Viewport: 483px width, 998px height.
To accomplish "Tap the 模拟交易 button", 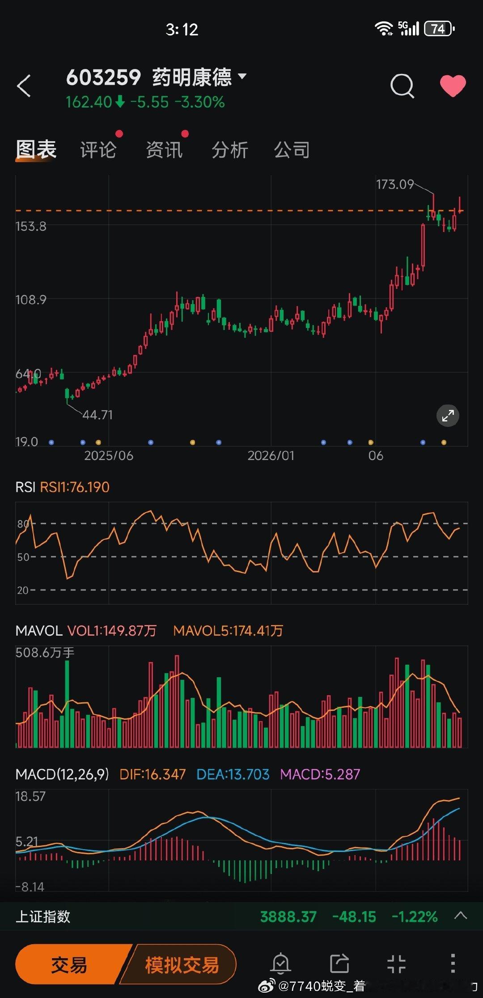I will [x=179, y=965].
